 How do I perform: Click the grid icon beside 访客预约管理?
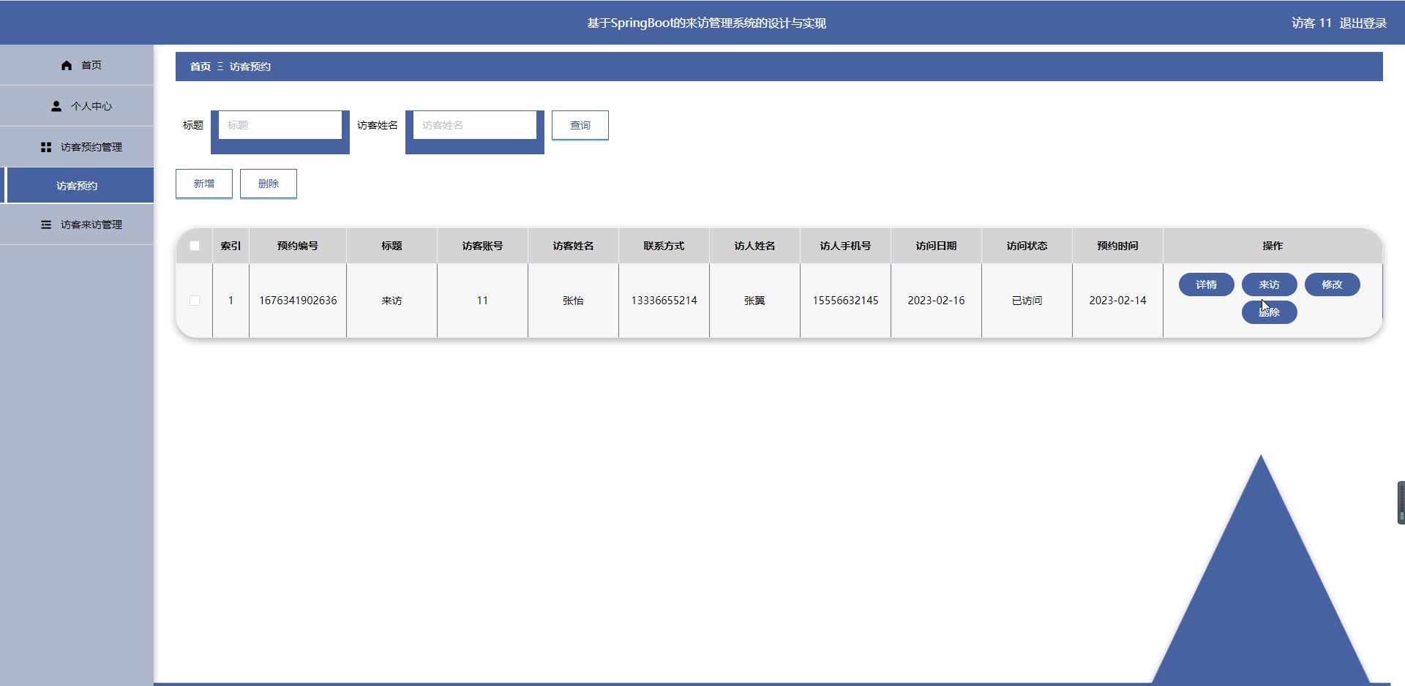click(x=46, y=147)
